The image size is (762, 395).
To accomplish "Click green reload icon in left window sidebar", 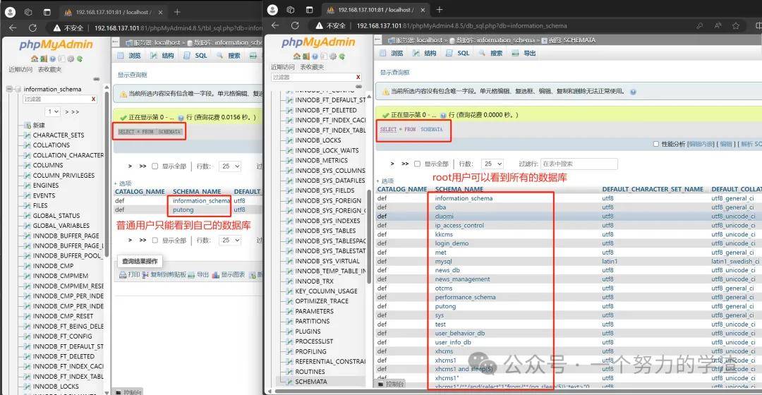I will 80,59.
